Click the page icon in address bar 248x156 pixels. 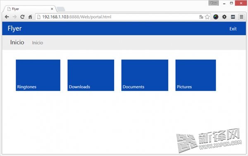38,17
